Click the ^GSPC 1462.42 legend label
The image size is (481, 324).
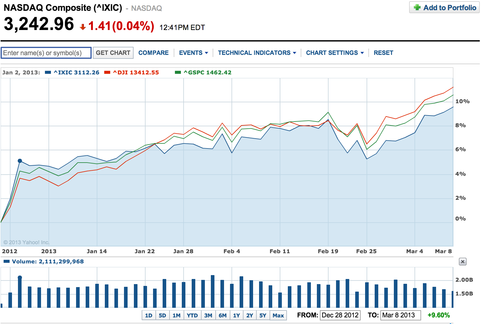tap(208, 72)
